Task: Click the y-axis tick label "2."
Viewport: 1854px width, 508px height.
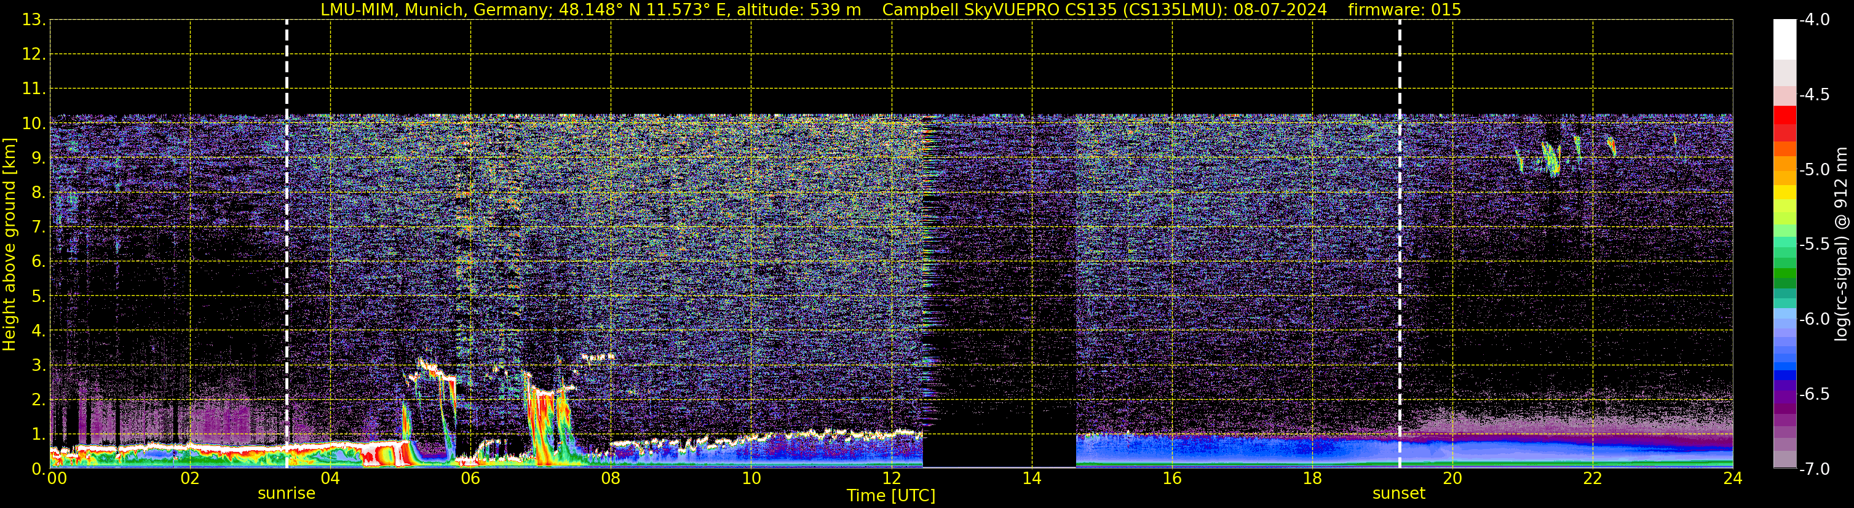Action: (38, 399)
